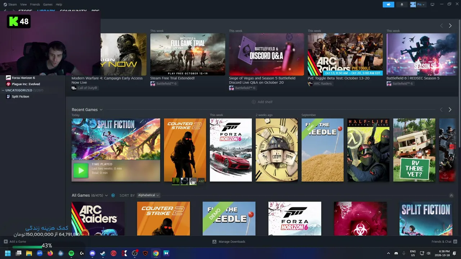Open the Alphabetical sort dropdown
Image resolution: width=461 pixels, height=259 pixels.
pyautogui.click(x=148, y=195)
